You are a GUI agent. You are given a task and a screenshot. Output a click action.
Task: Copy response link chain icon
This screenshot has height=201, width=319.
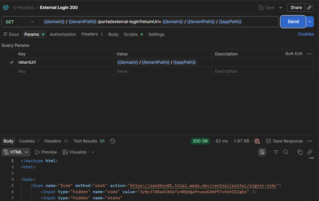click(x=310, y=152)
